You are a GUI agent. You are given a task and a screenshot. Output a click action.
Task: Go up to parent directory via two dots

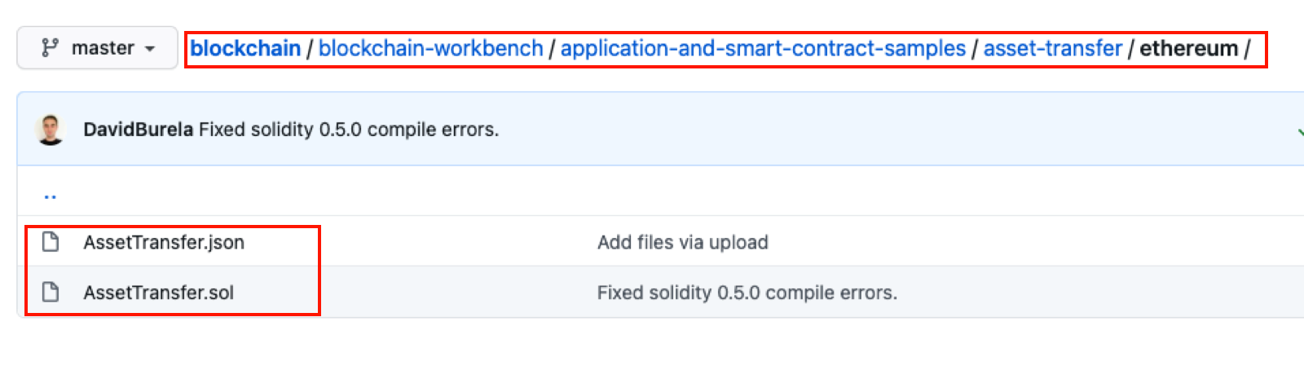coord(51,196)
